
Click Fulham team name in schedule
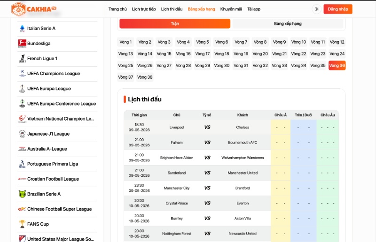tap(177, 143)
